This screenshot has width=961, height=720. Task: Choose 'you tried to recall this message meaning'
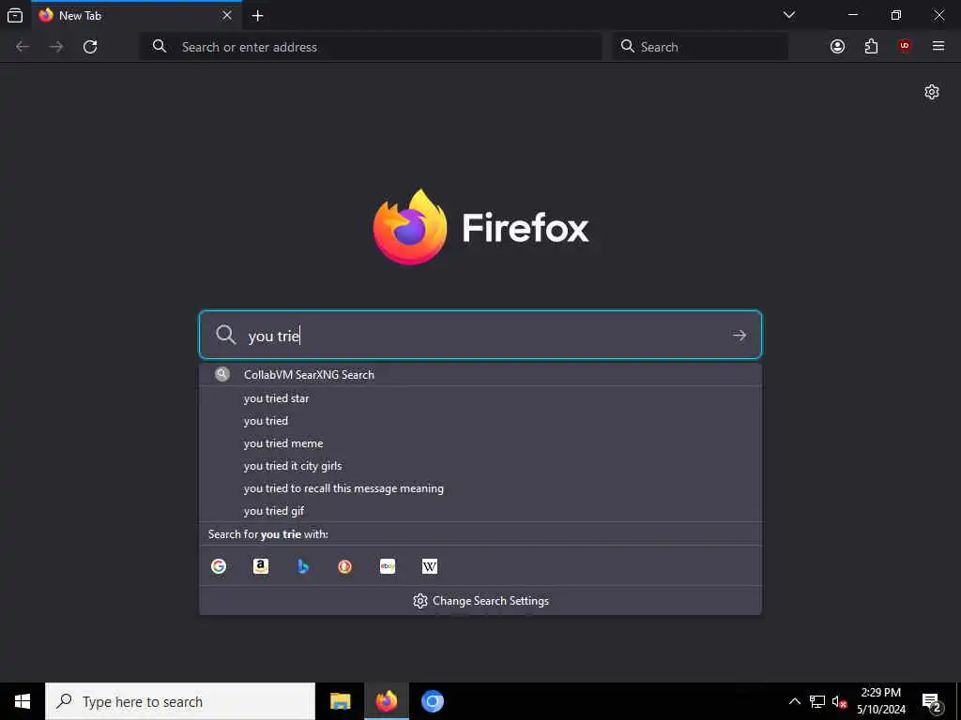480,488
